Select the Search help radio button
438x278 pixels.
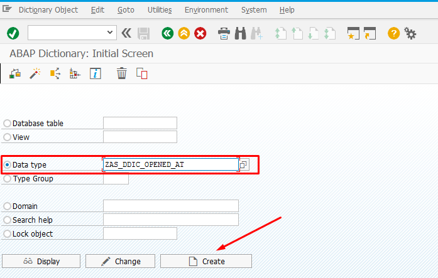coord(7,220)
